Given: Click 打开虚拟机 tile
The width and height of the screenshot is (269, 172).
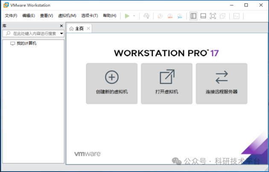Looking at the screenshot, I should (167, 83).
